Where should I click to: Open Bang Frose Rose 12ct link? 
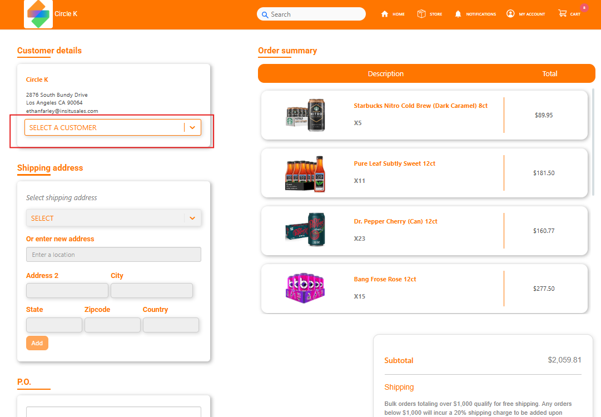(x=385, y=280)
